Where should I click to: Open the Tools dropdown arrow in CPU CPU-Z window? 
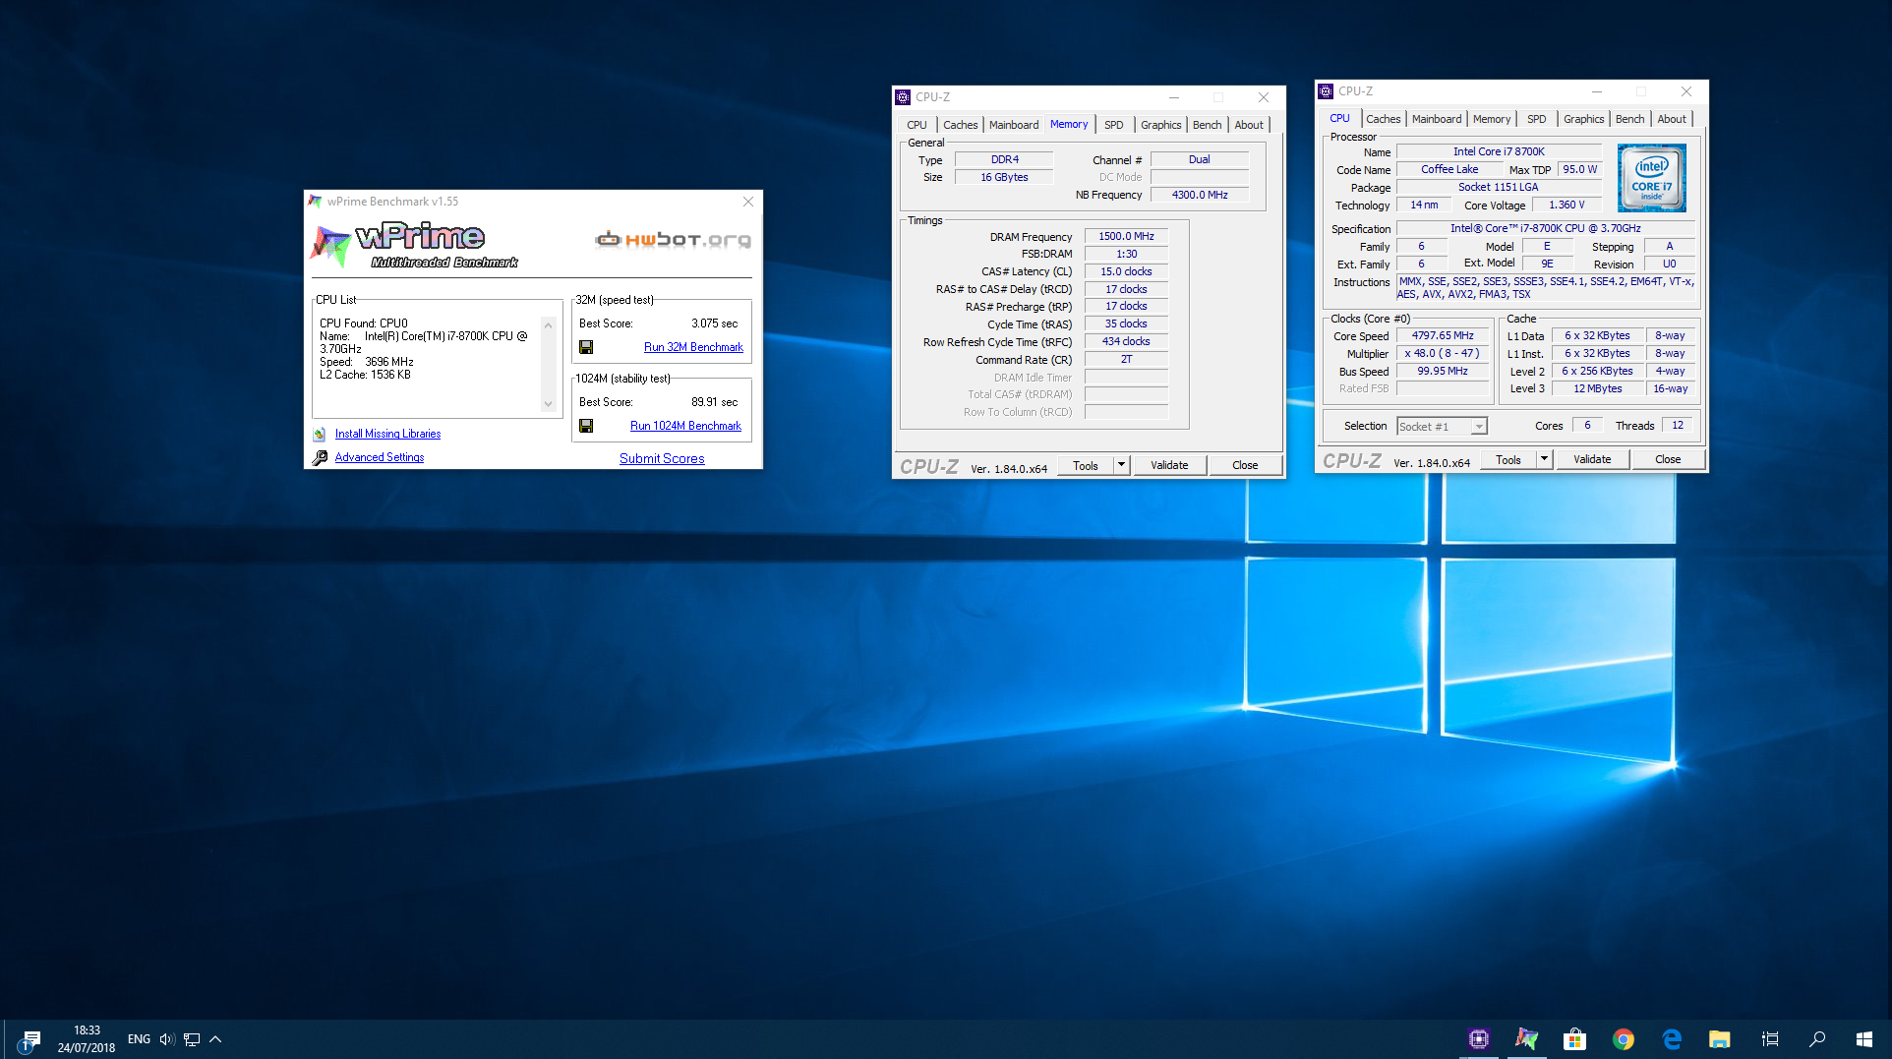1544,459
